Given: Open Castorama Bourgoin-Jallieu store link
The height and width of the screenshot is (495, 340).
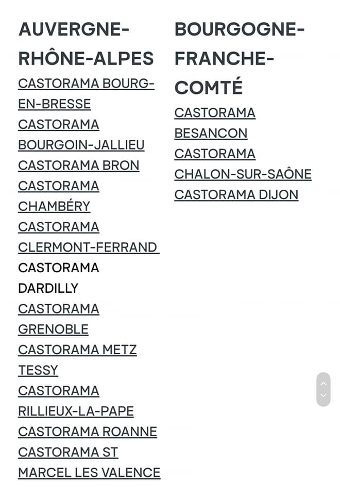Looking at the screenshot, I should [81, 135].
